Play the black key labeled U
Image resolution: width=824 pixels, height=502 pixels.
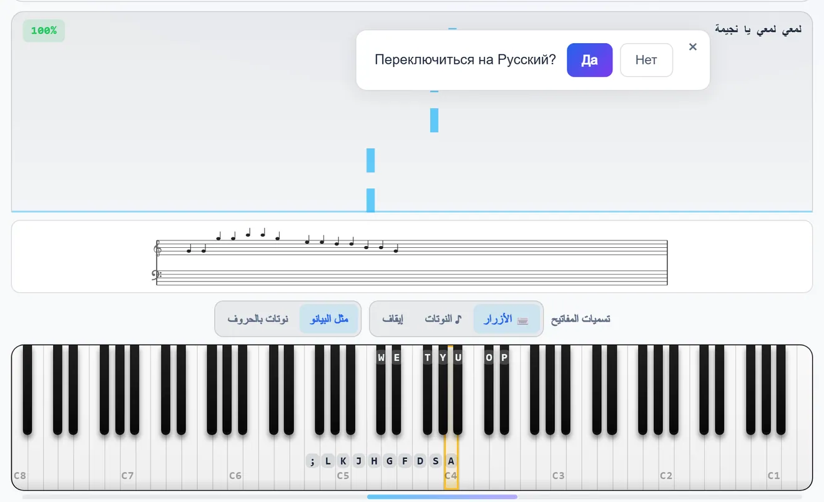pos(458,390)
